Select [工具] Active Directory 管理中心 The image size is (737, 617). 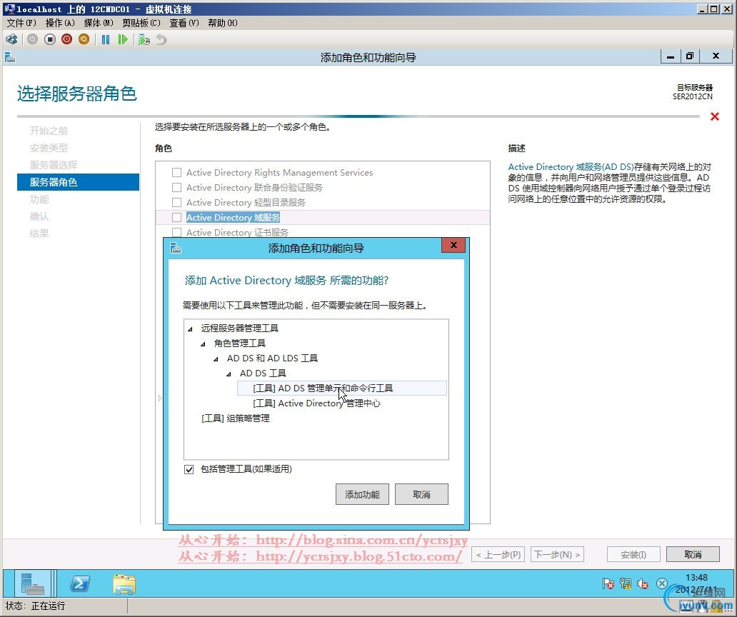pos(316,403)
